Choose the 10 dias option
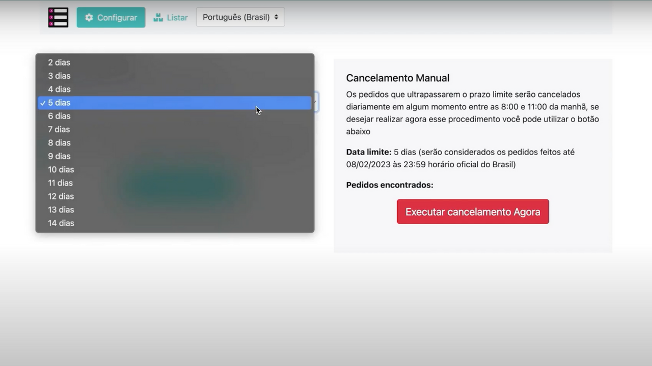 [x=175, y=170]
